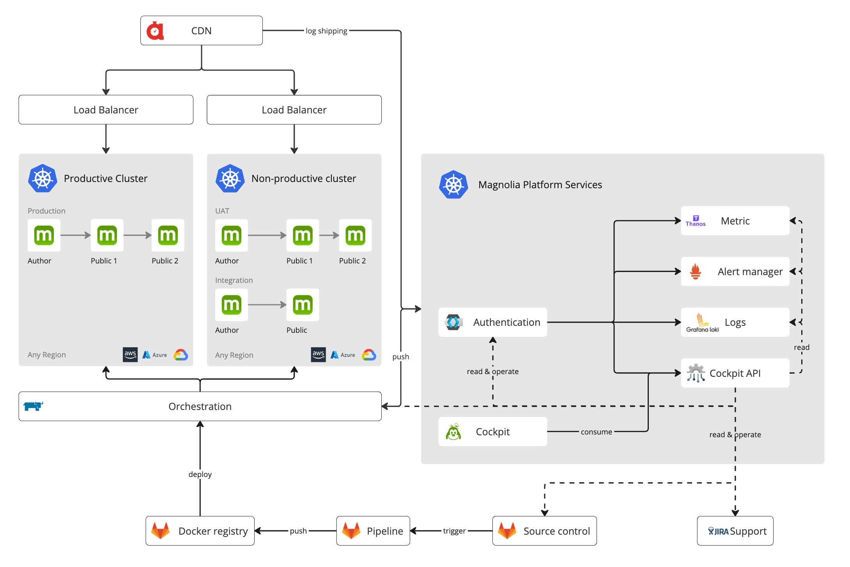This screenshot has height=567, width=850.
Task: Select the right Load Balancer box
Action: tap(294, 110)
